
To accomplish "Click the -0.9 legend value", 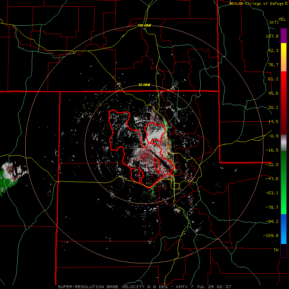I will (273, 136).
